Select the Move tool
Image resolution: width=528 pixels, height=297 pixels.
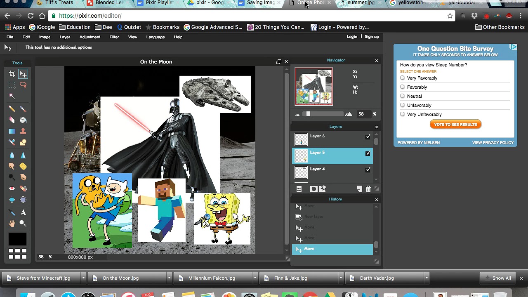tap(23, 74)
